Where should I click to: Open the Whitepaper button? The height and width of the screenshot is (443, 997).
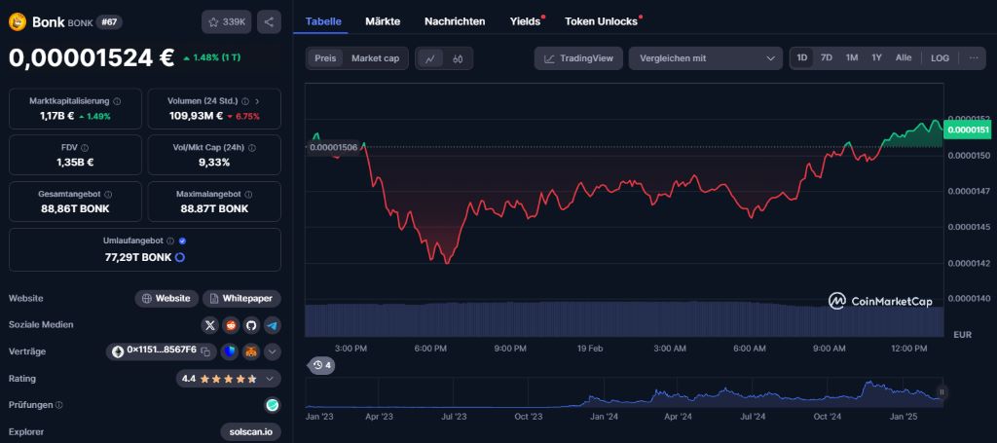click(241, 299)
